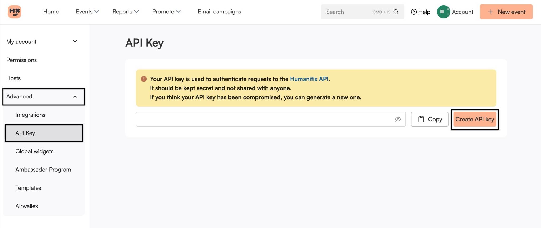Open the Reports dropdown

(x=125, y=12)
